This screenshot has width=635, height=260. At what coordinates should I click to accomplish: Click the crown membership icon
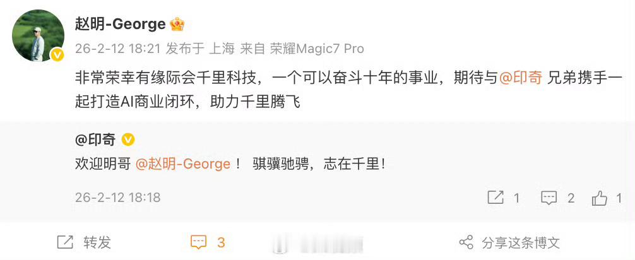pos(177,25)
